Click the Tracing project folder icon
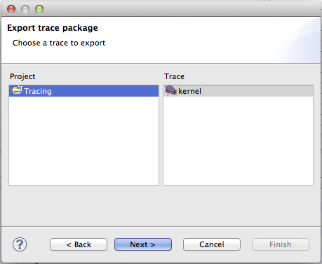This screenshot has width=322, height=264. 17,90
